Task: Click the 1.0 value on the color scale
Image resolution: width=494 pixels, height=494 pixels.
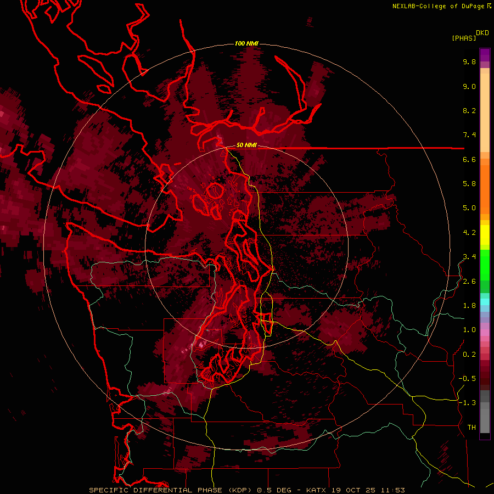Action: (x=469, y=330)
